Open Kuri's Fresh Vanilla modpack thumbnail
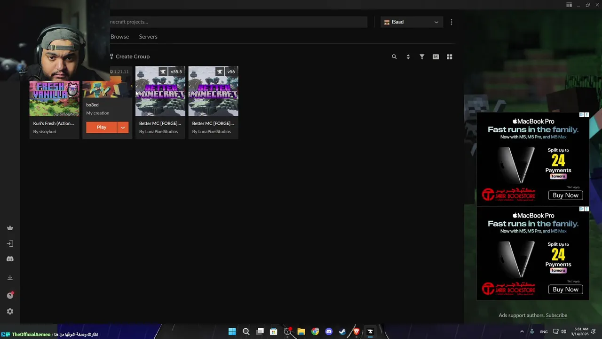This screenshot has width=602, height=339. tap(54, 98)
